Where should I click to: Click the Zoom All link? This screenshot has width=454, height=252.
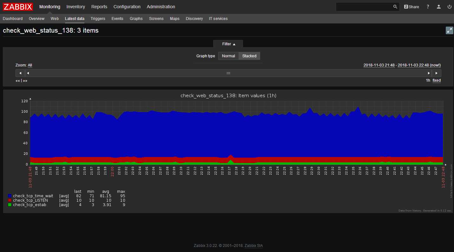[30, 65]
